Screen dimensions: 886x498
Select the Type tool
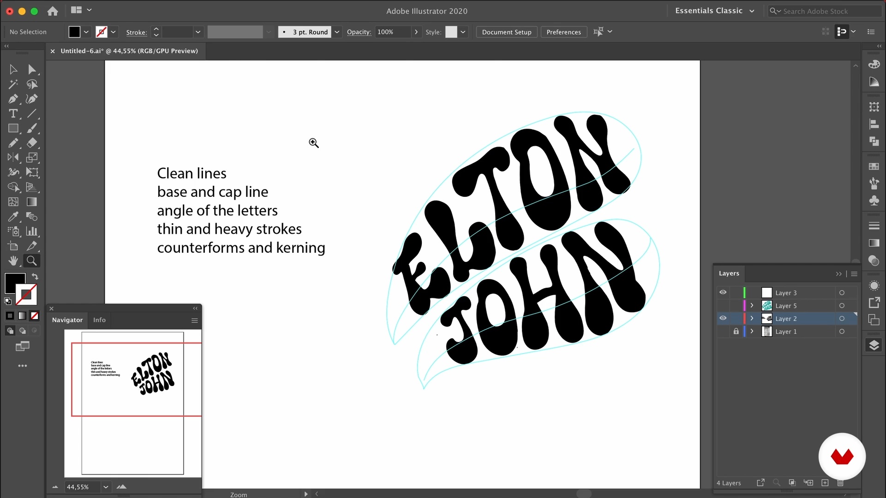tap(13, 113)
